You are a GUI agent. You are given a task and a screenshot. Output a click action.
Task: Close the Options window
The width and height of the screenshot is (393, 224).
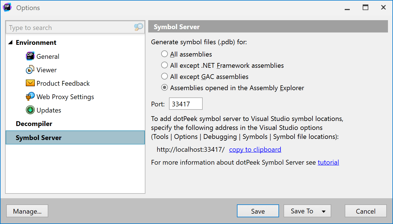pyautogui.click(x=383, y=8)
